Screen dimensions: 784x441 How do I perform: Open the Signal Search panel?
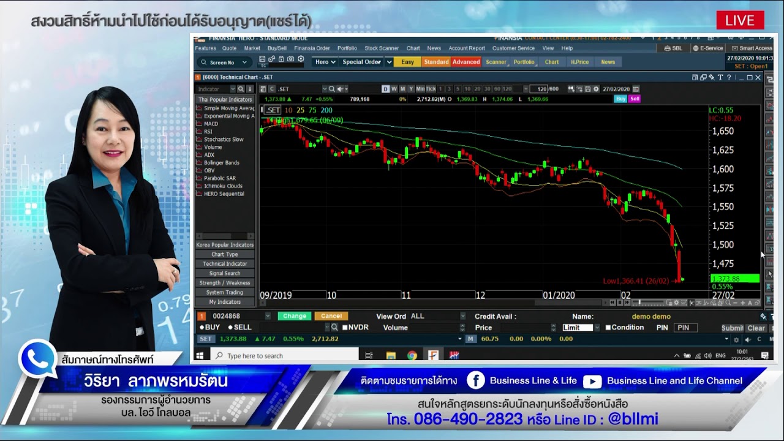pos(225,273)
